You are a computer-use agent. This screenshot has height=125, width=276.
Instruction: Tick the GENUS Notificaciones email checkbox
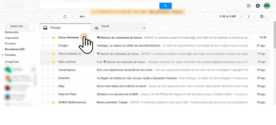pyautogui.click(x=43, y=102)
